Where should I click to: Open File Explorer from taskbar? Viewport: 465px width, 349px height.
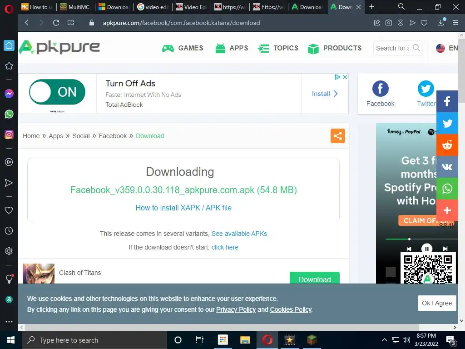pos(245,340)
